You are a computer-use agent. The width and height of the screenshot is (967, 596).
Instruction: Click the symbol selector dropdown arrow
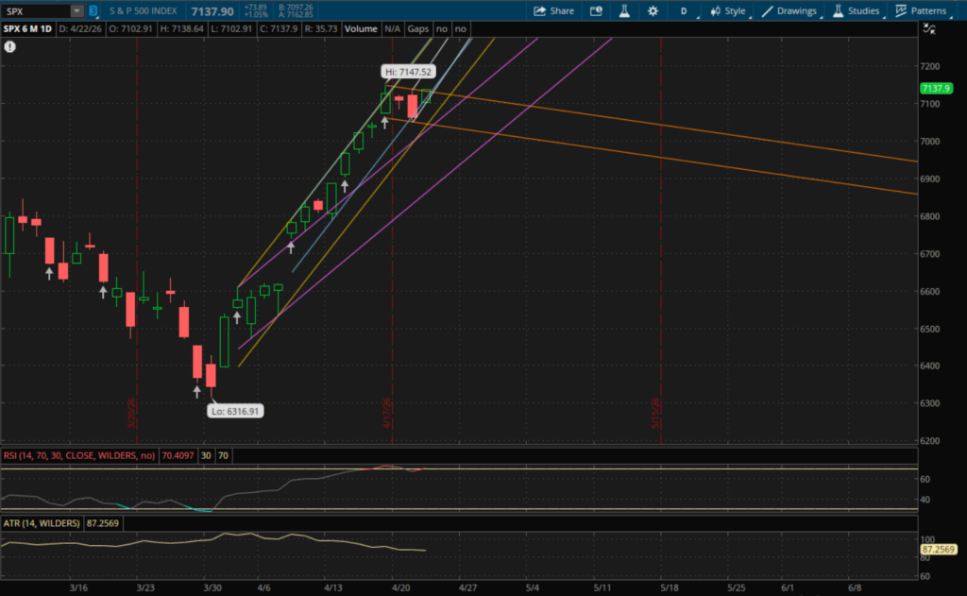click(76, 11)
